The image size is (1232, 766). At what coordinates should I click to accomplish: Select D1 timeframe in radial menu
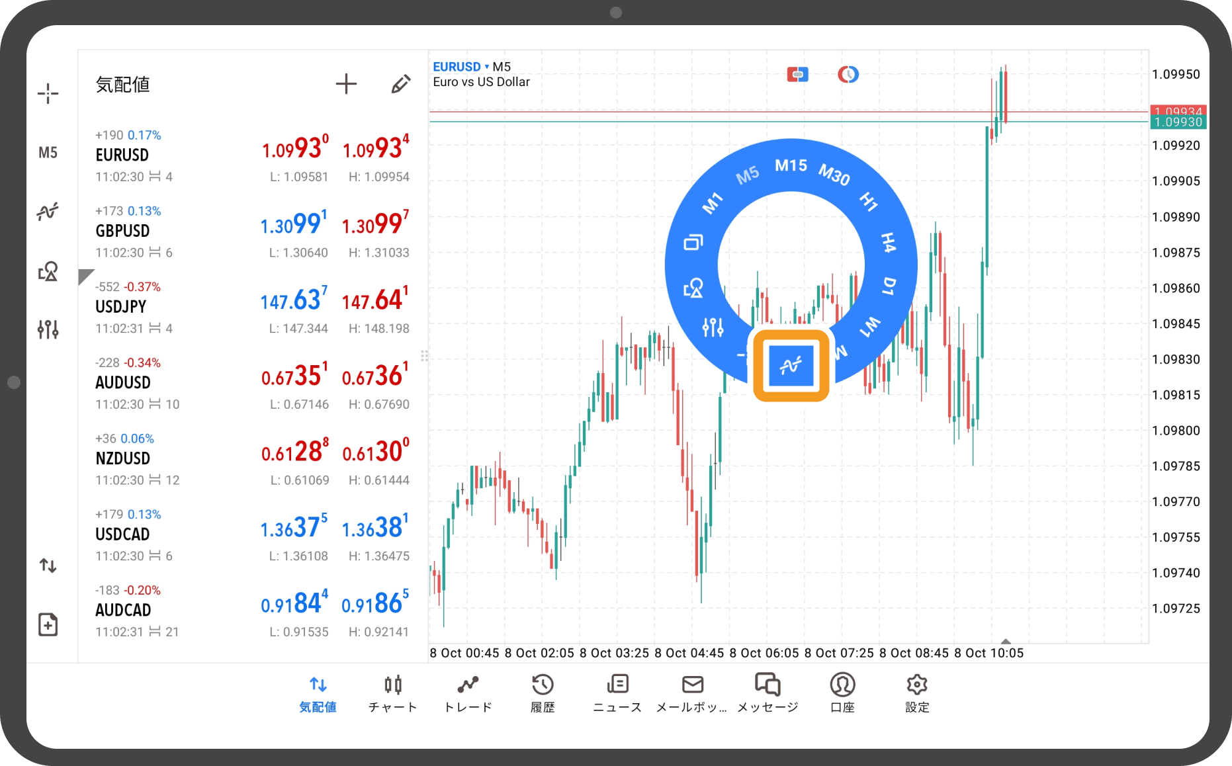click(x=889, y=286)
